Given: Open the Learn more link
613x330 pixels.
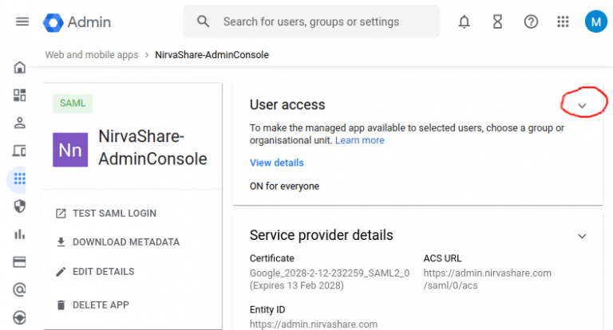Looking at the screenshot, I should (x=360, y=140).
